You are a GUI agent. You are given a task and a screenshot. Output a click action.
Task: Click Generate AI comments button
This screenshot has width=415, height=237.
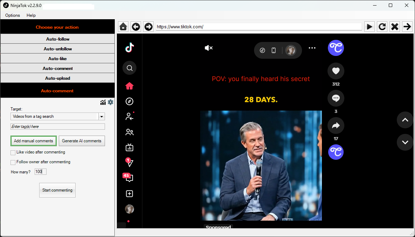pos(82,141)
